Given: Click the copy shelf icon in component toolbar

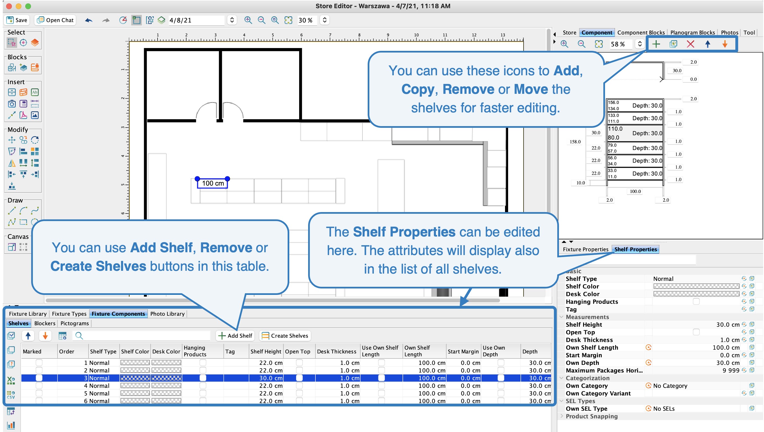Looking at the screenshot, I should pyautogui.click(x=673, y=44).
